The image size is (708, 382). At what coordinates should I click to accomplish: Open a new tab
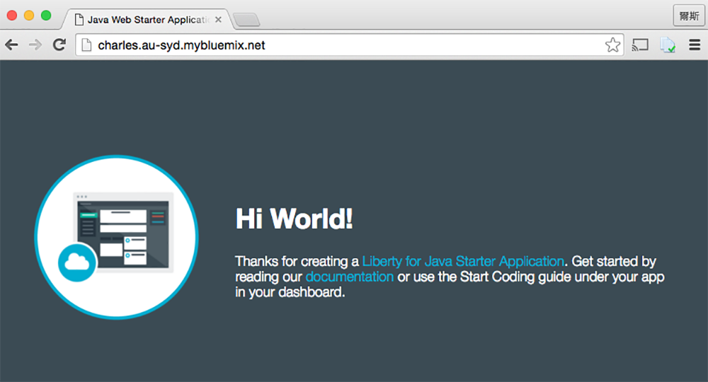coord(246,20)
